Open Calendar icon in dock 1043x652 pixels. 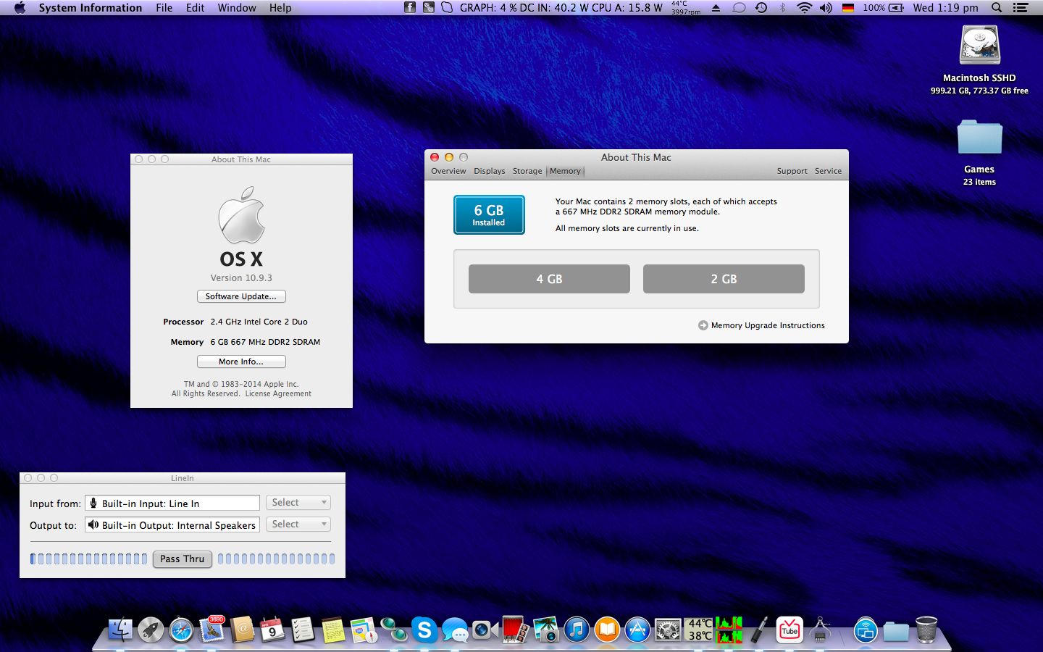point(272,630)
